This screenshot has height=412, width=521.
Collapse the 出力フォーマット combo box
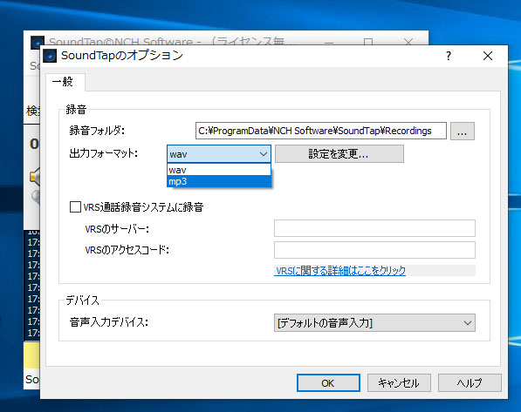[219, 154]
